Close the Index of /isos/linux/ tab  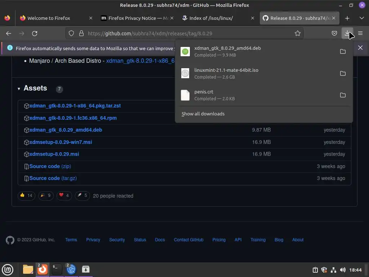253,18
